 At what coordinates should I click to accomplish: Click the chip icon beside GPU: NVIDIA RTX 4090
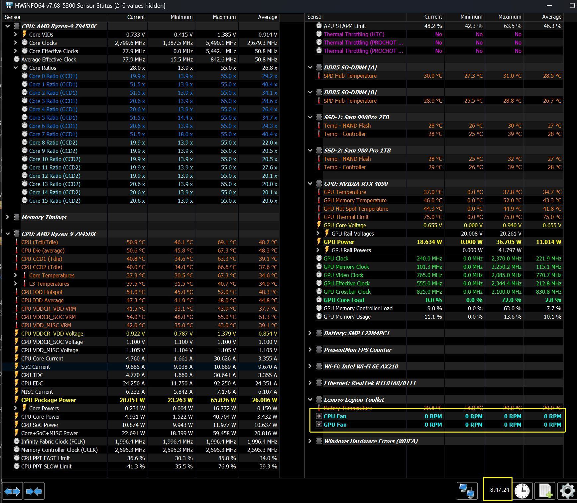pos(319,184)
